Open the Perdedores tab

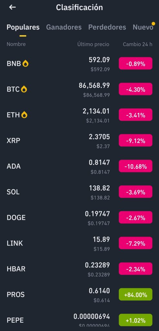(107, 27)
